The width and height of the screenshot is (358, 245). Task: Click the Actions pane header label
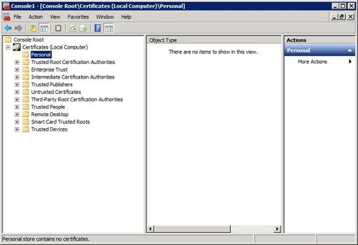point(296,40)
